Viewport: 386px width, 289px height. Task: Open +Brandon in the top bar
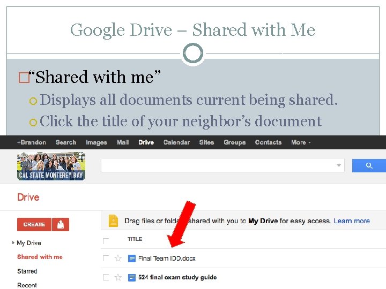31,142
